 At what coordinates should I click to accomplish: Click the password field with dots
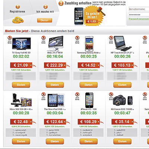[139, 15]
